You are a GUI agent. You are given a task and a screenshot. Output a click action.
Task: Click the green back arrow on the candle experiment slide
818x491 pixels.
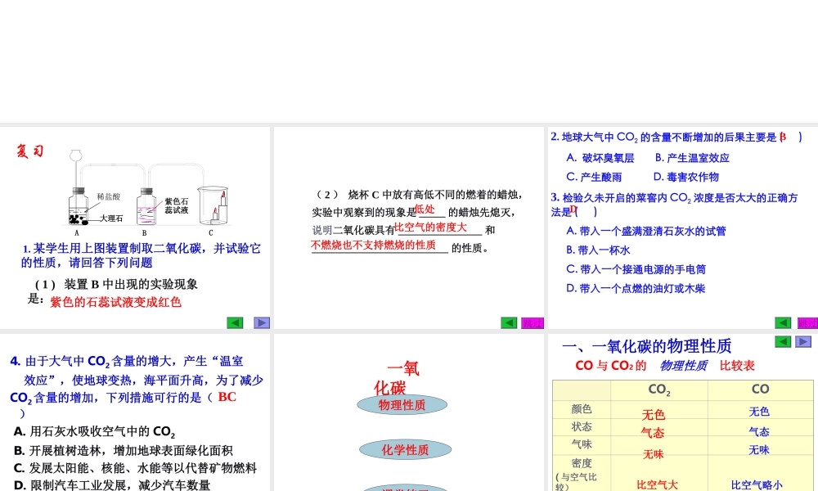509,322
